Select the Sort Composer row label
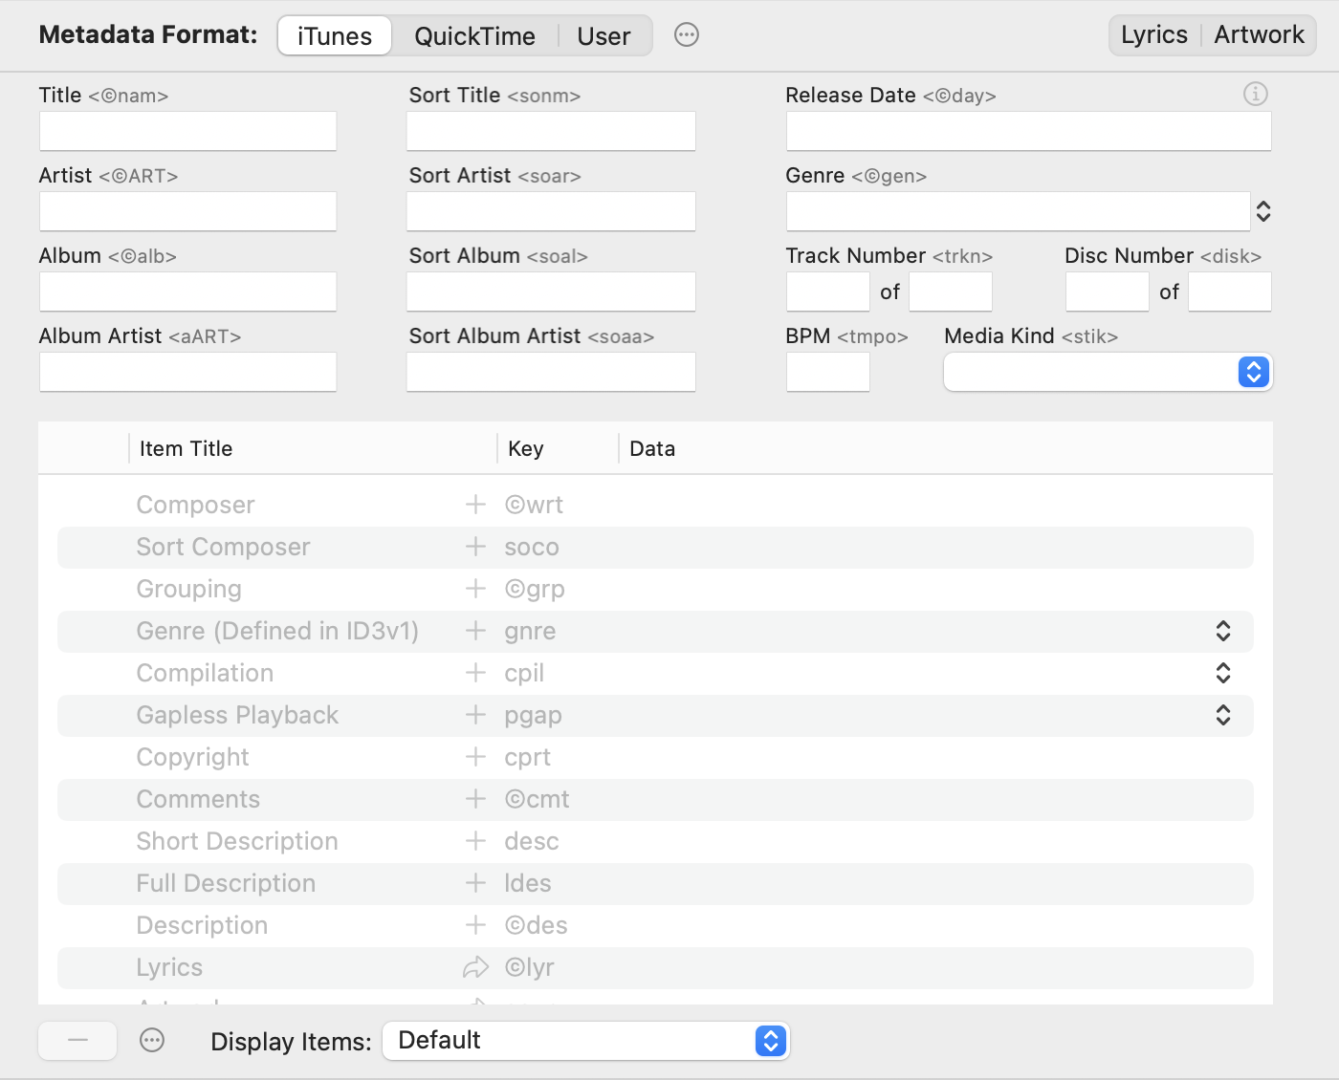Screen dimensions: 1339x1080 (x=223, y=547)
